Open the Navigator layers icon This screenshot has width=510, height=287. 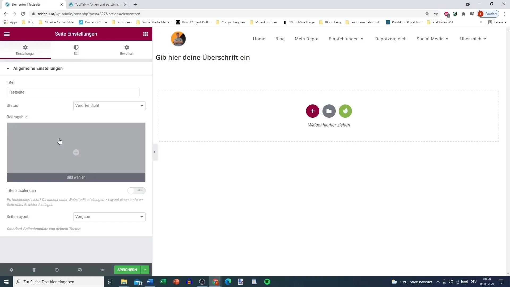pyautogui.click(x=34, y=270)
